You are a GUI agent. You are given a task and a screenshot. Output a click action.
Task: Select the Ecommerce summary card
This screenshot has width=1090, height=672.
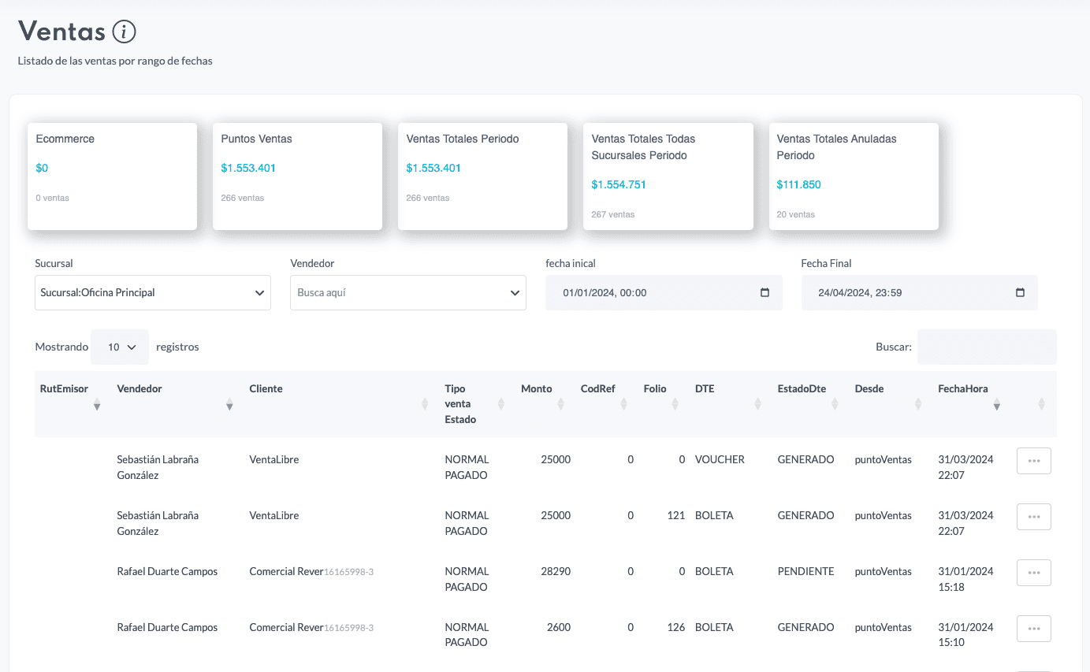(112, 176)
